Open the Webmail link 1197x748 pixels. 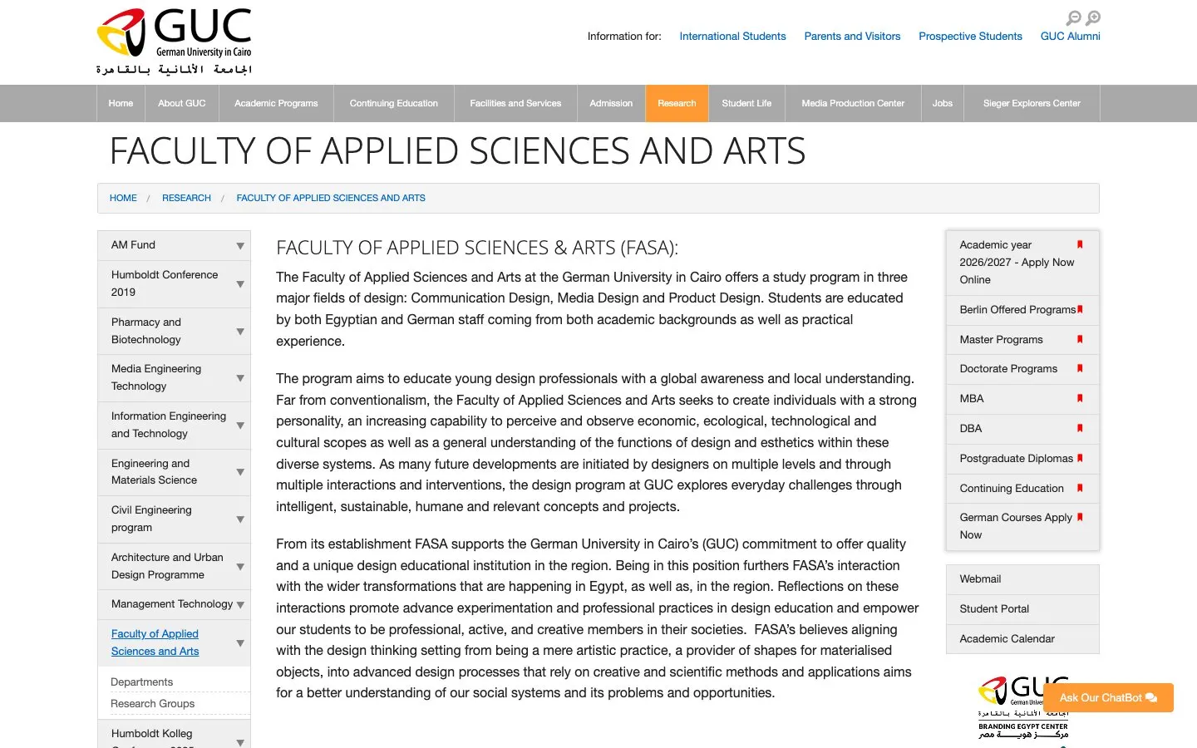1022,579
